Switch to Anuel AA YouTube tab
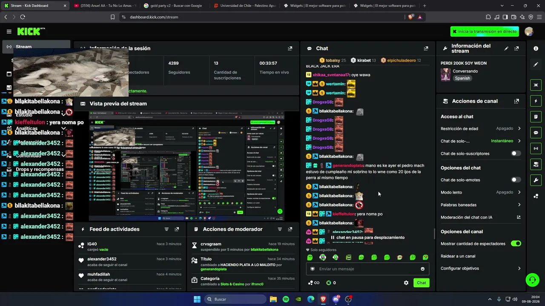The height and width of the screenshot is (306, 545). click(x=104, y=6)
